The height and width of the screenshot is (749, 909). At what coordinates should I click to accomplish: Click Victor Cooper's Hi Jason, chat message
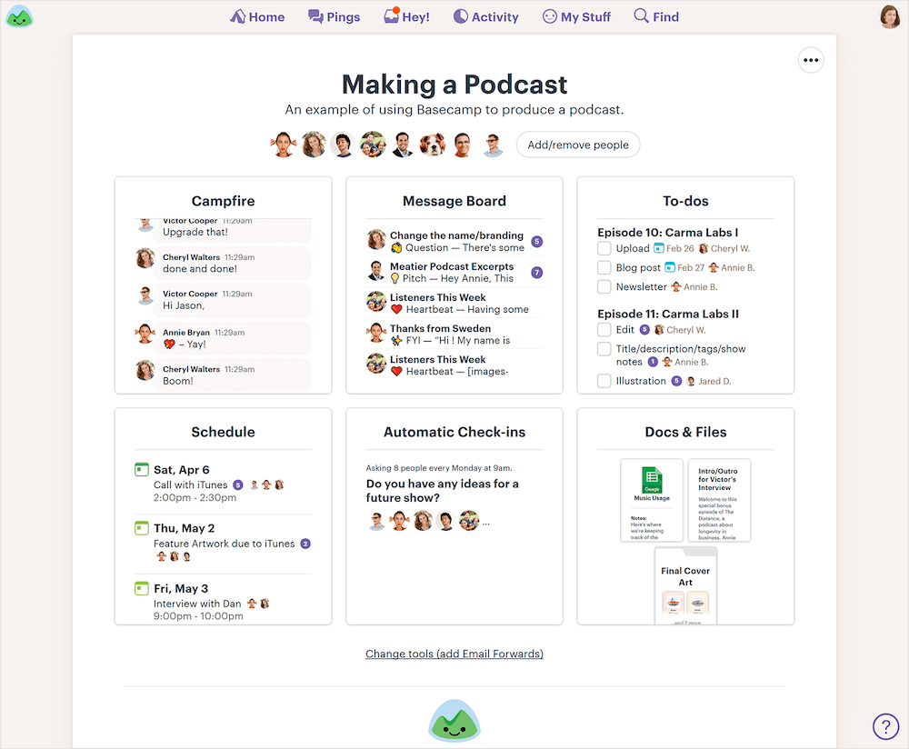(x=232, y=300)
